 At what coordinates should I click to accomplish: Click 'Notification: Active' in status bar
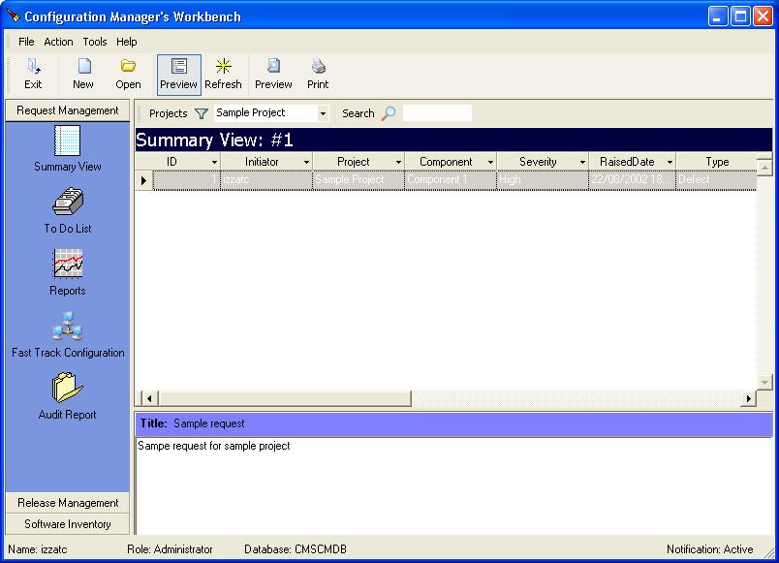coord(709,549)
